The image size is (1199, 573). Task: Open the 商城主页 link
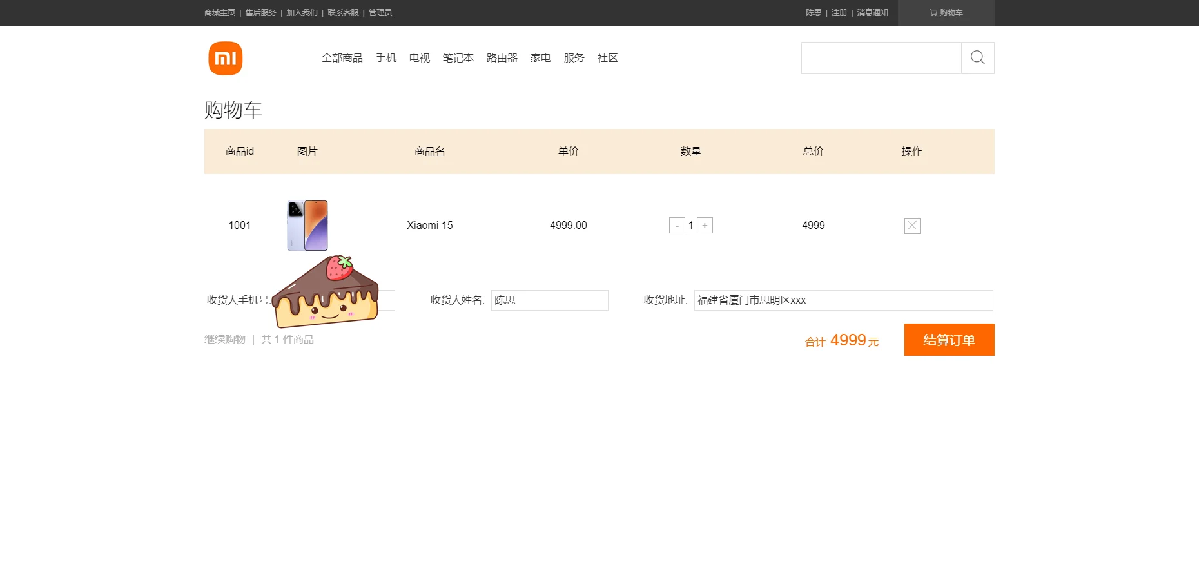(220, 13)
